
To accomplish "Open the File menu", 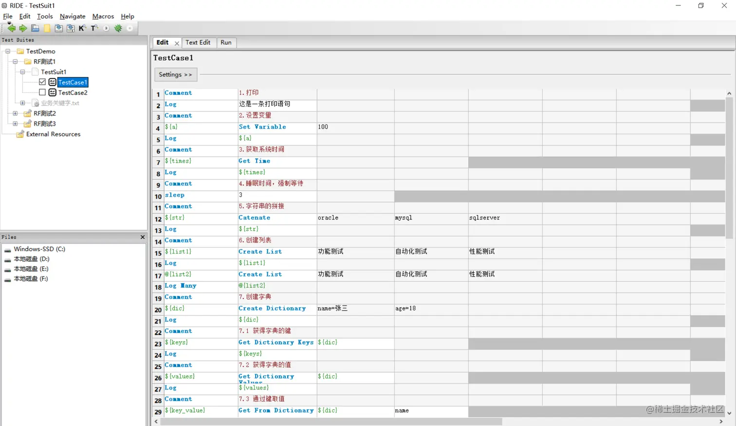I will (x=8, y=16).
